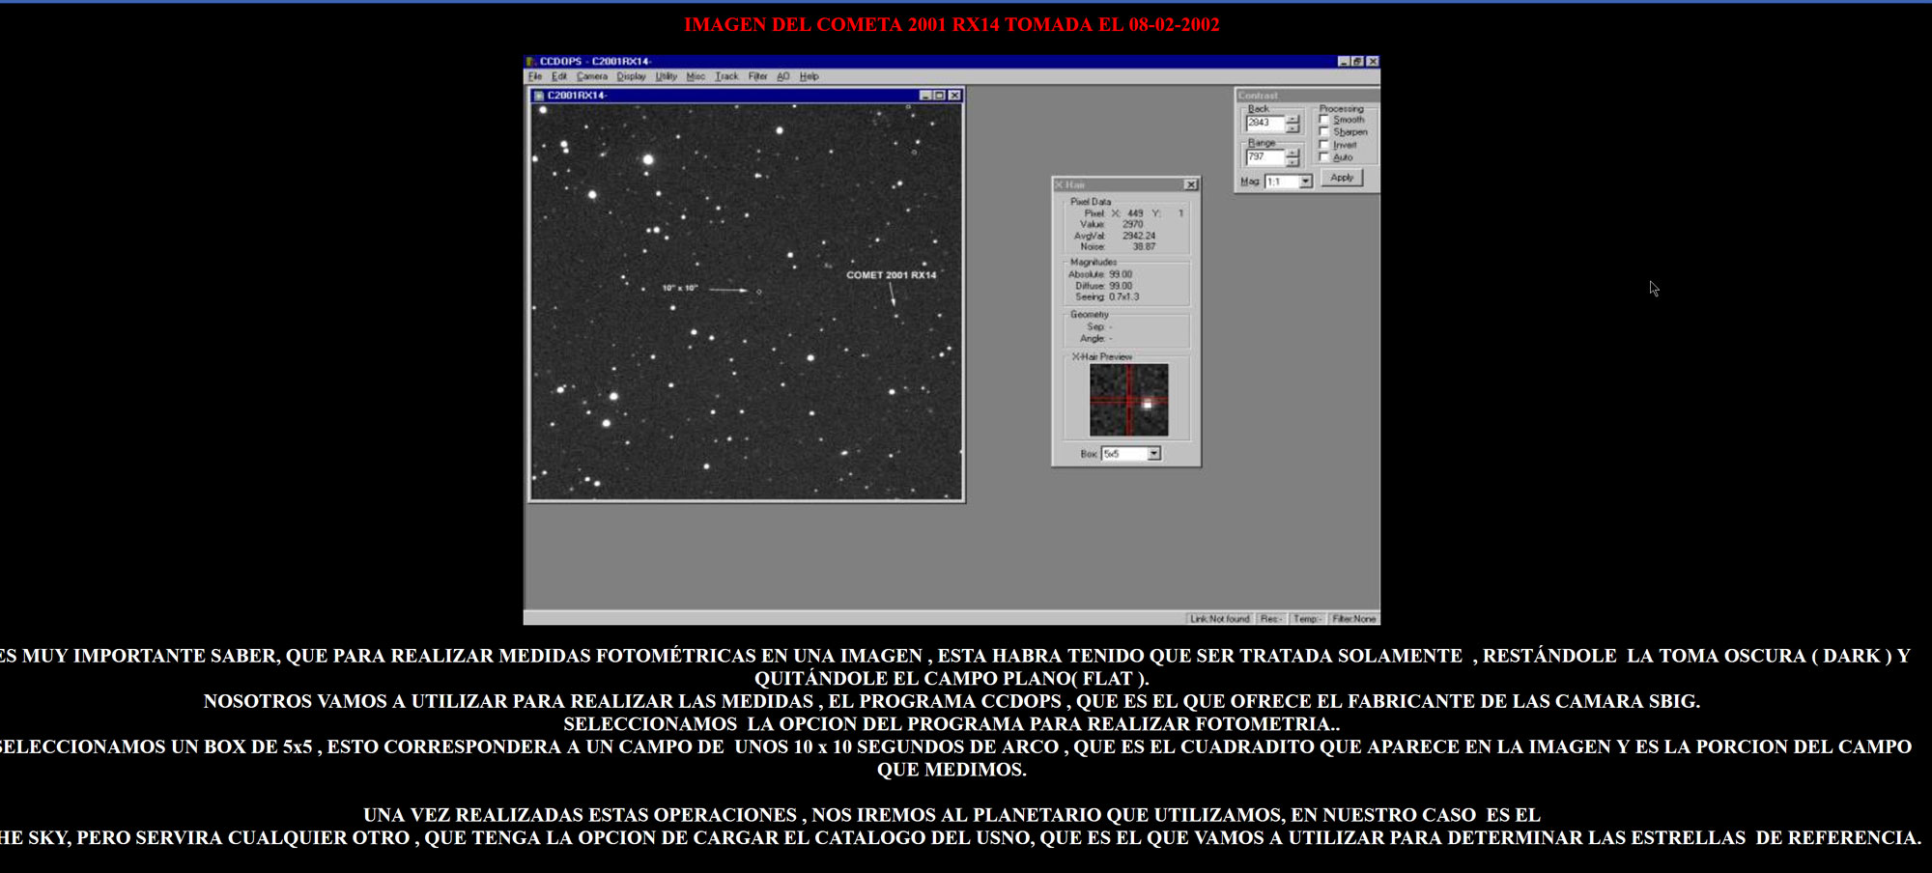Close the X-Hair panel
Viewport: 1932px width, 873px height.
(1191, 184)
